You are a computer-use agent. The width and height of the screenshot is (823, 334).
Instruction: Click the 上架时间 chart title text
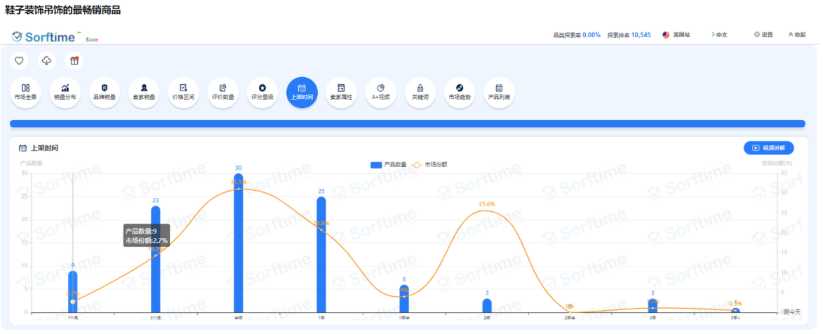click(x=44, y=148)
